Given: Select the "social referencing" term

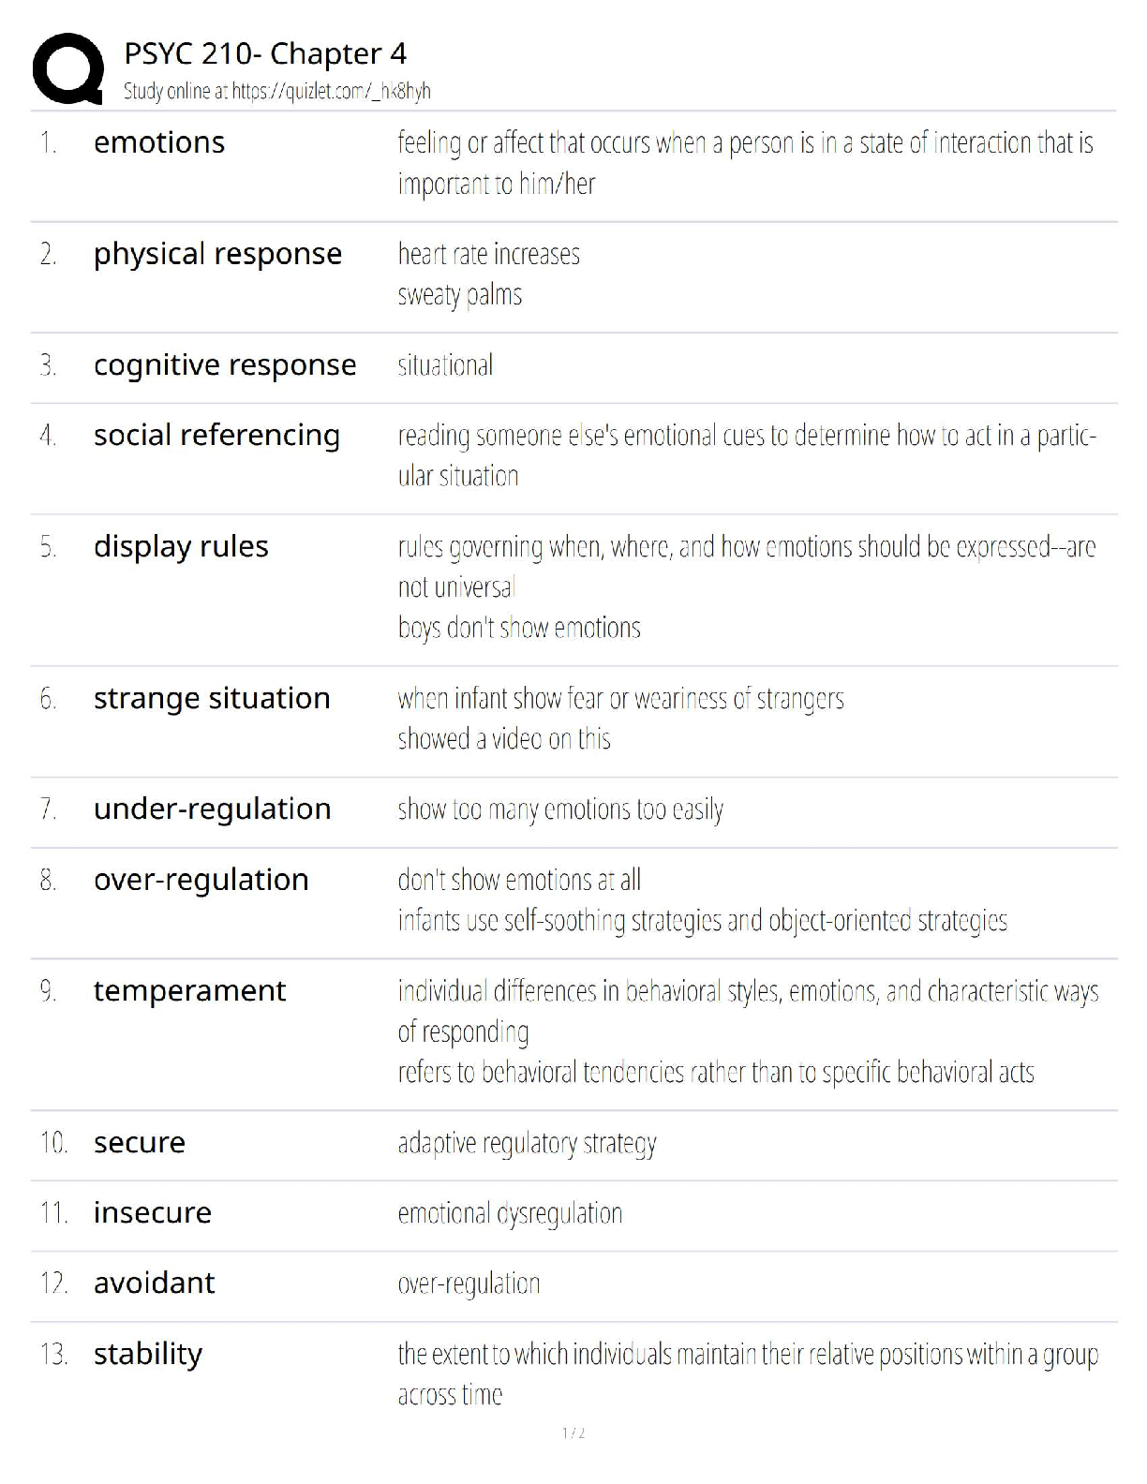Looking at the screenshot, I should (x=216, y=435).
